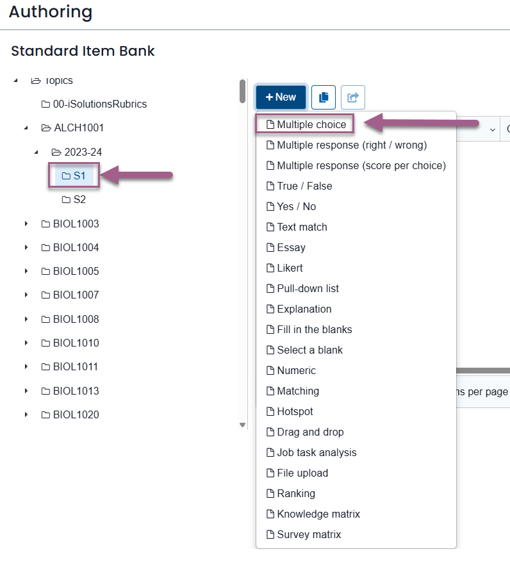The width and height of the screenshot is (510, 565).
Task: Click the document icon next to Essay
Action: tap(270, 247)
